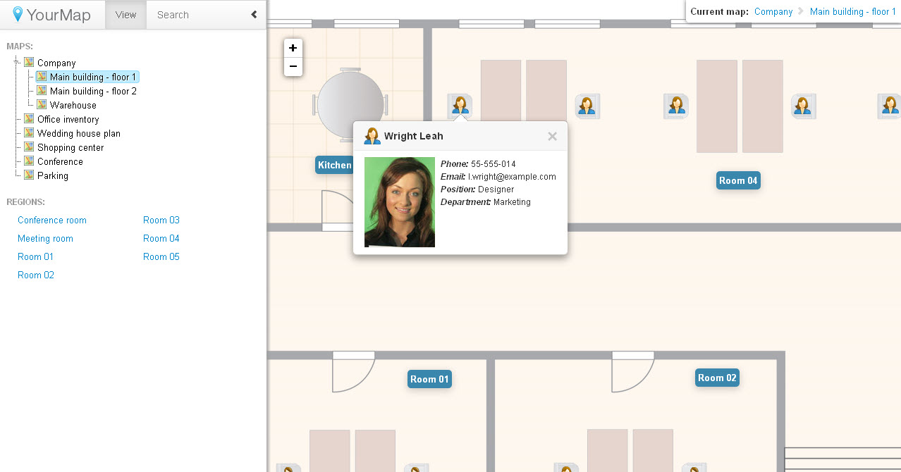Open the Wedding house plan map
This screenshot has height=472, width=901.
[x=79, y=133]
